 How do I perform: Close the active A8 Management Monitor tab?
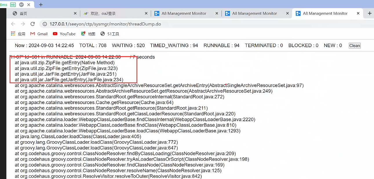[x=358, y=13]
